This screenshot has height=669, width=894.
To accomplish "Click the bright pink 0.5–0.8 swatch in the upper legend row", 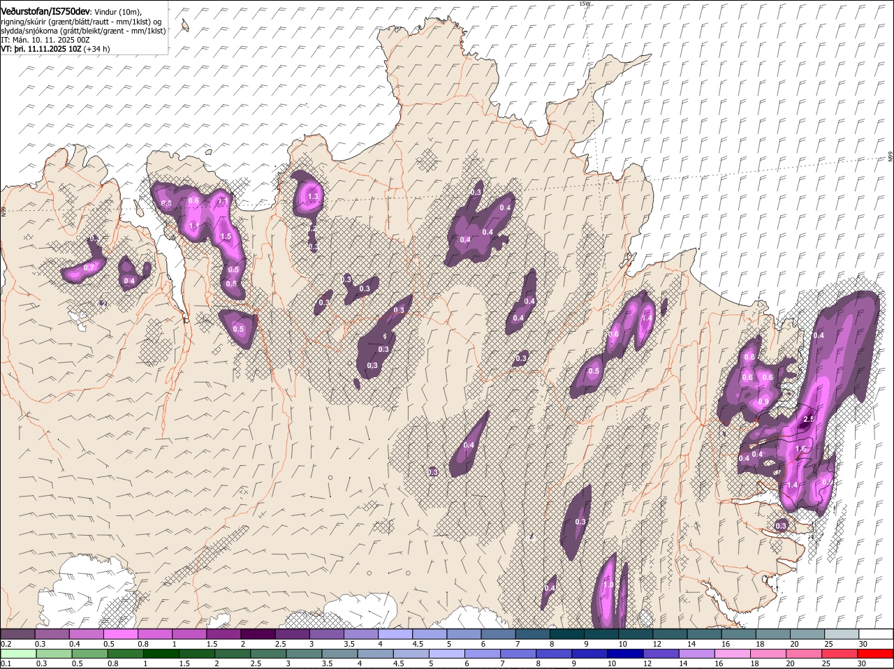I will (x=121, y=634).
